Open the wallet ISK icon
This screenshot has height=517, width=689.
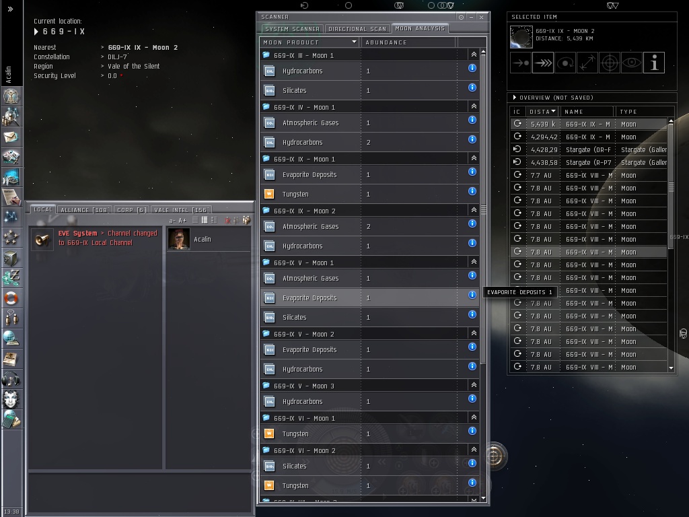tap(11, 278)
